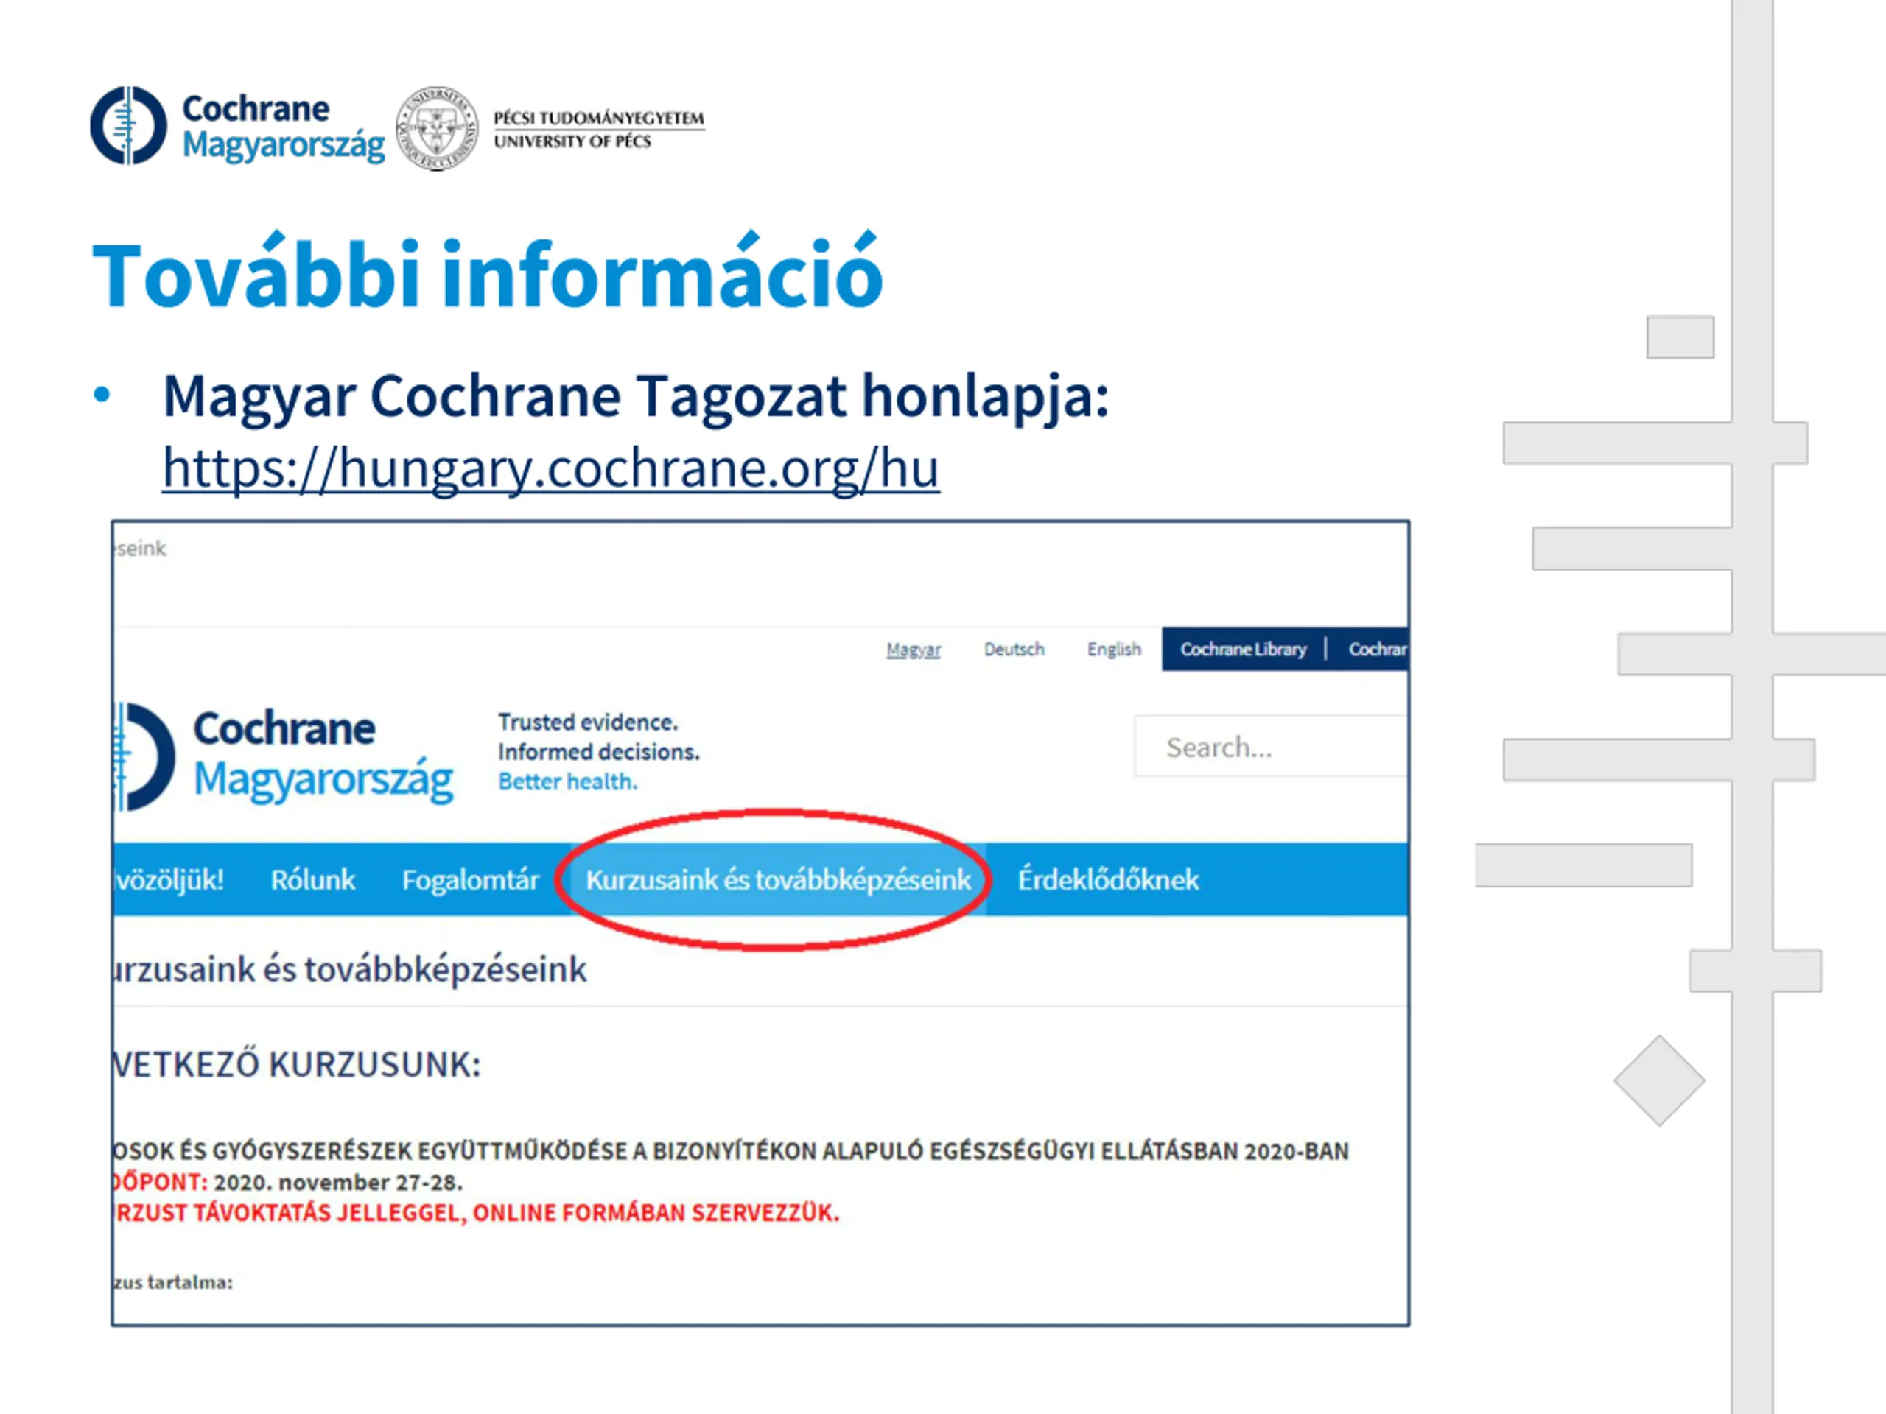The width and height of the screenshot is (1886, 1414).
Task: Click the gray diamond decoration shape
Action: point(1659,1080)
